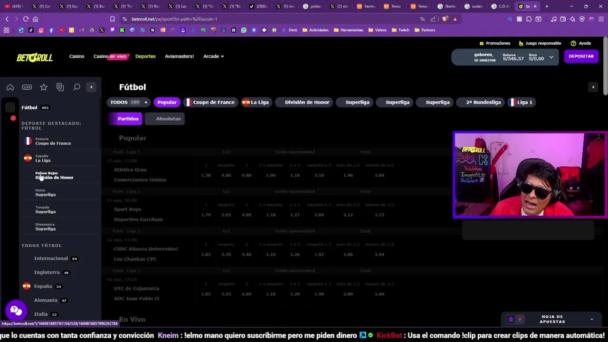Viewport: 608px width, 342px height.
Task: Open Brave Shields lion icon
Action: (445, 19)
